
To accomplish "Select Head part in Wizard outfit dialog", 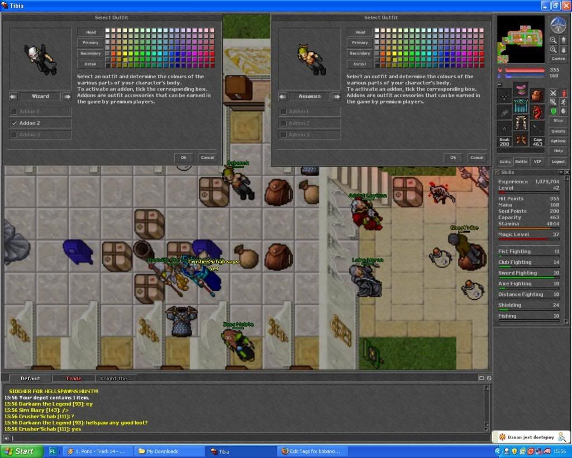I will click(x=90, y=32).
